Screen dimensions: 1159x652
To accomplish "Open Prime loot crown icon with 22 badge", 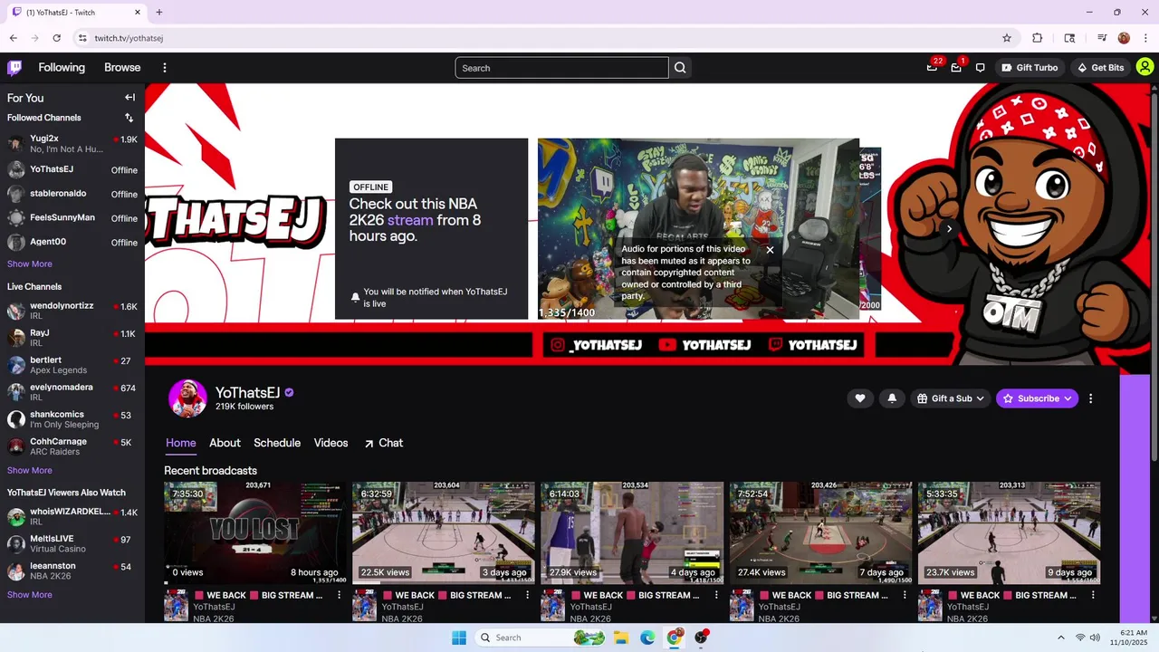I will pos(932,68).
